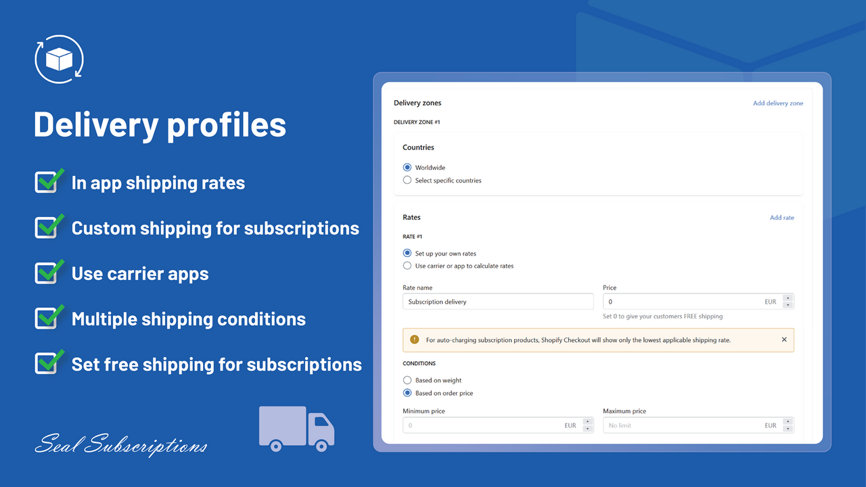Screen dimensions: 866x487
Task: Decrement Maximum price with down arrow
Action: click(788, 429)
